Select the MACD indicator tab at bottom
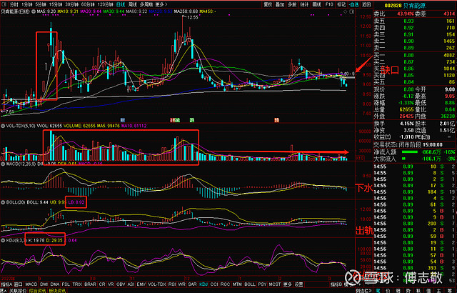The width and height of the screenshot is (457, 293). click(31, 284)
